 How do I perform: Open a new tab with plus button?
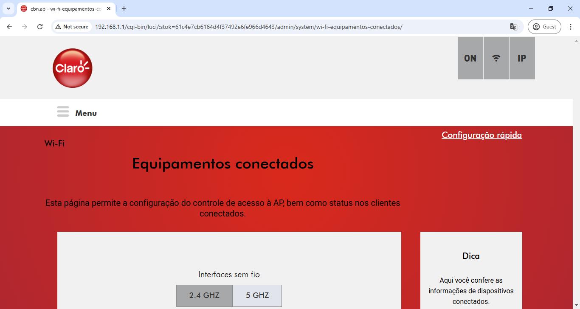[124, 8]
